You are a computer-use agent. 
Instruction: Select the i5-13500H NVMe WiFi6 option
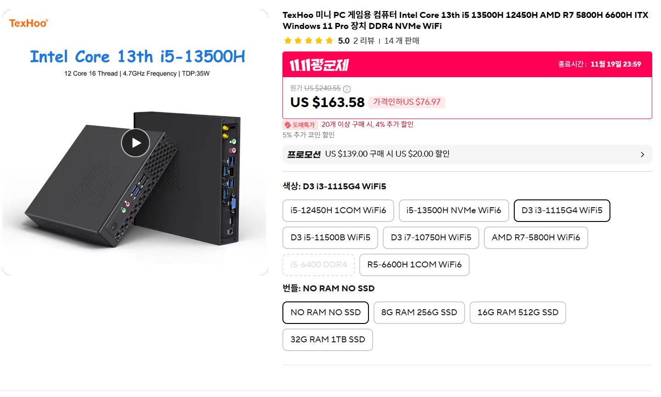454,210
